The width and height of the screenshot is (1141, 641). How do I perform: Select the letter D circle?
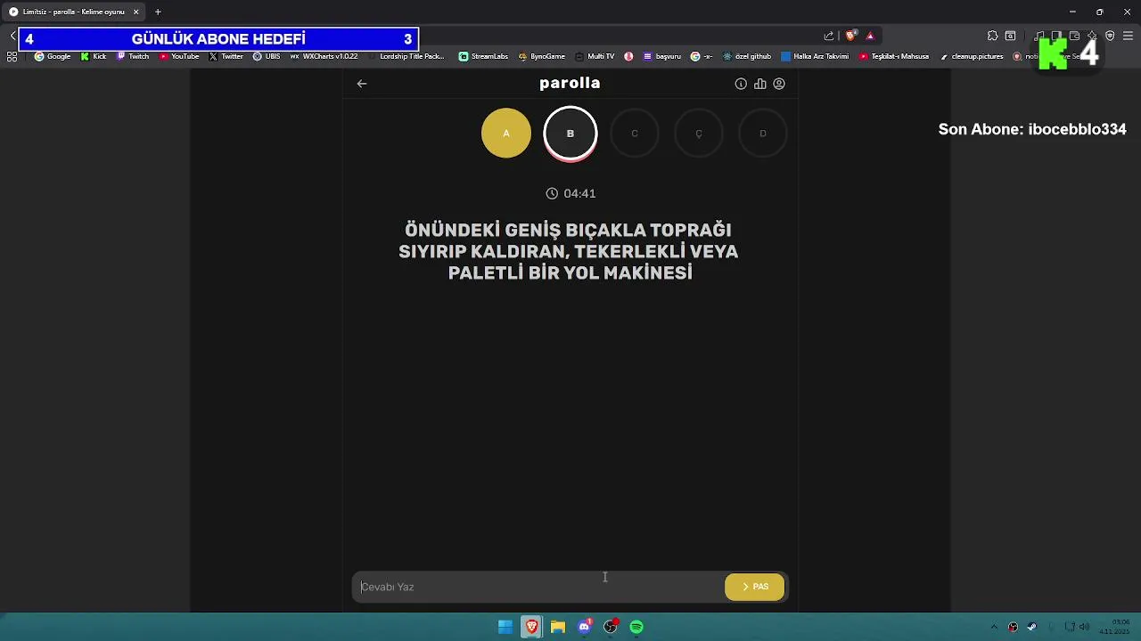tap(763, 134)
